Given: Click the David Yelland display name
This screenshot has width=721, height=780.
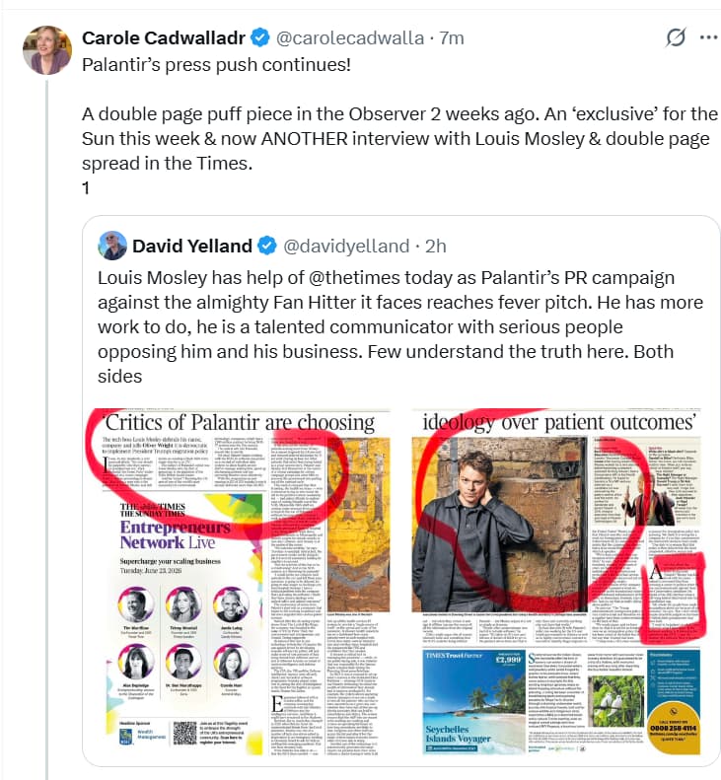Looking at the screenshot, I should pyautogui.click(x=194, y=246).
